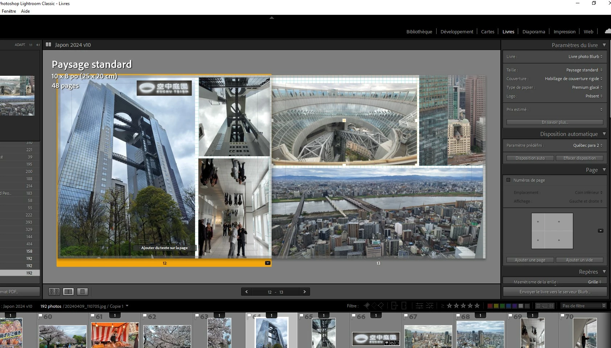Open Couverture type dropdown

574,79
